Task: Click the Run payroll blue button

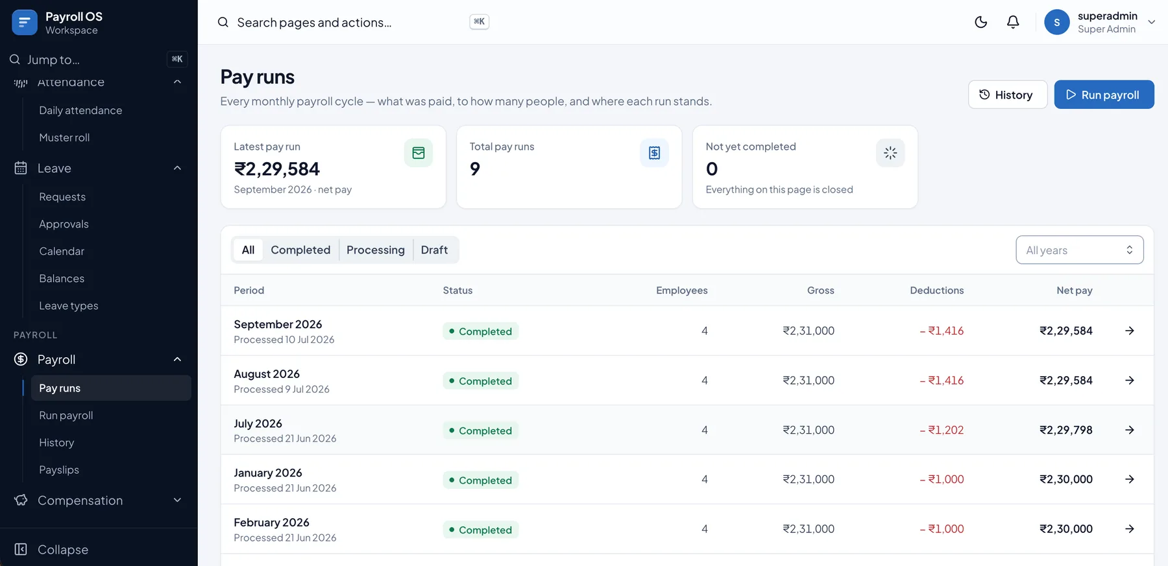Action: pos(1104,95)
